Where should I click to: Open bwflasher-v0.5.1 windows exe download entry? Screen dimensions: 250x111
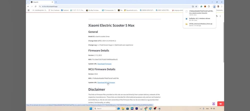tap(199, 19)
